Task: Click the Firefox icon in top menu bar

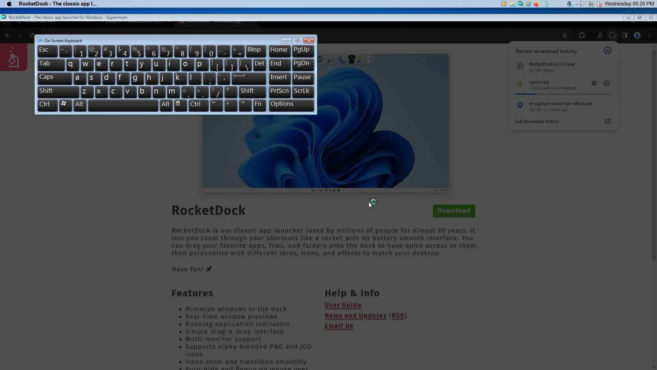Action: [x=537, y=4]
